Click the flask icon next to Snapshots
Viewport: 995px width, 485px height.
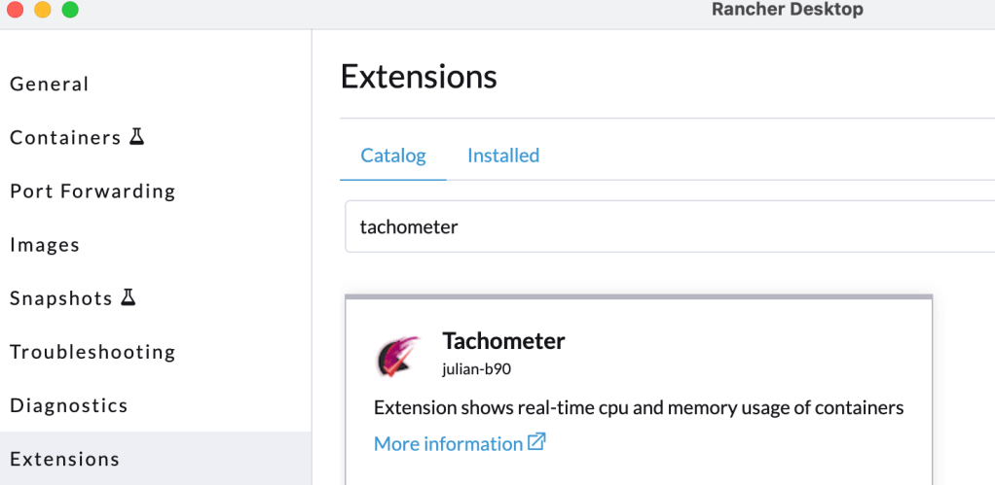pos(129,297)
